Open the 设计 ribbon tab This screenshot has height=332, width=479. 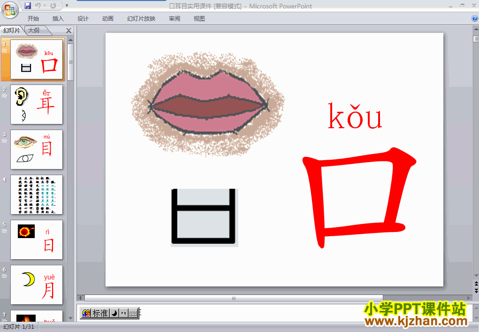83,19
